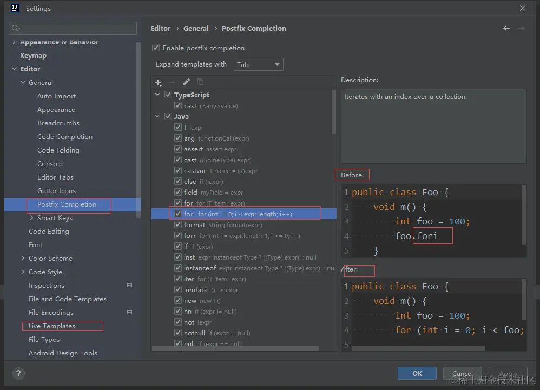
Task: Select the format String.format(expr) row
Action: pyautogui.click(x=243, y=225)
